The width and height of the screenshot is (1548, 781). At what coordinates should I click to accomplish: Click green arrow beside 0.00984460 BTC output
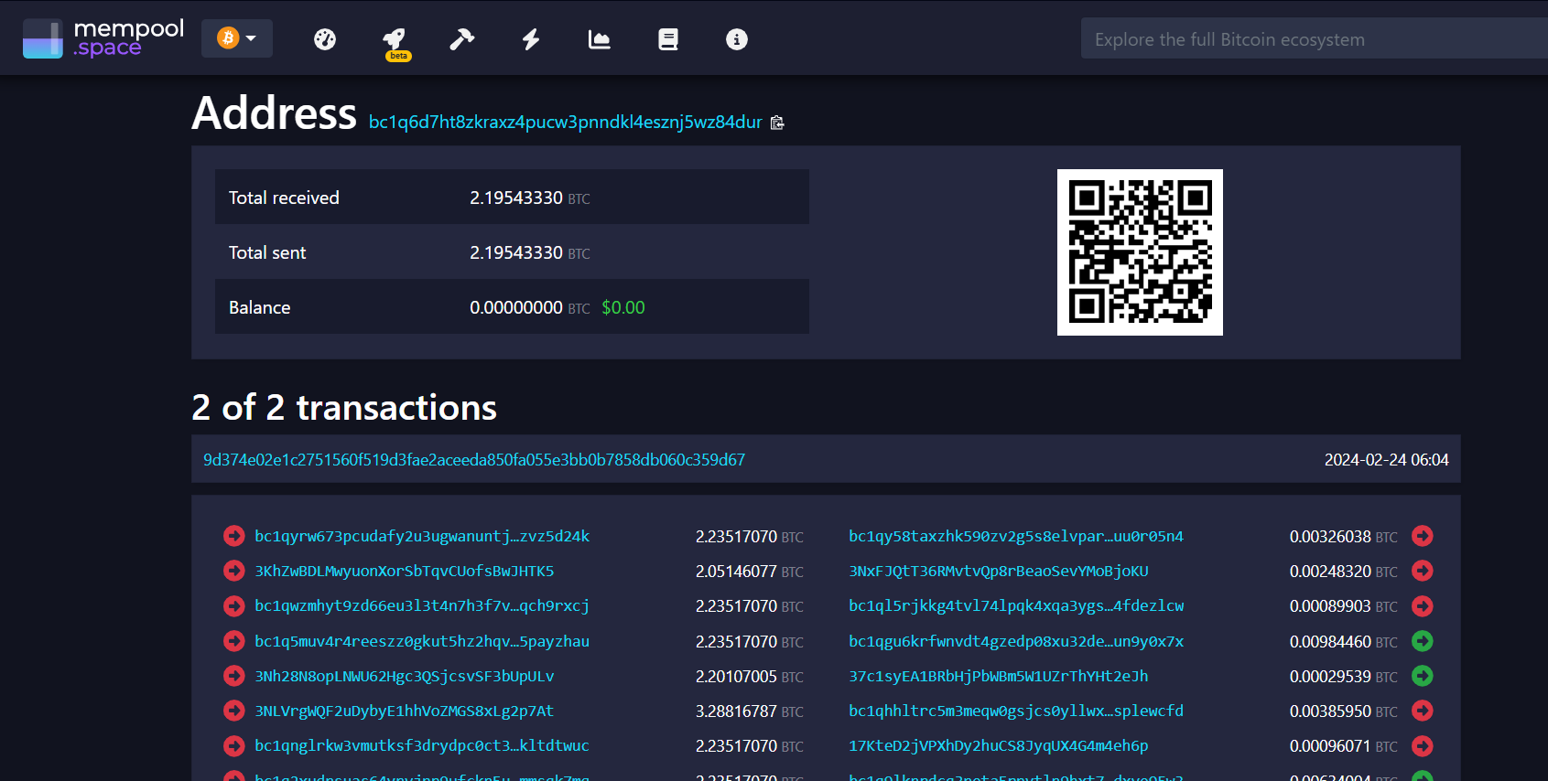click(x=1422, y=642)
